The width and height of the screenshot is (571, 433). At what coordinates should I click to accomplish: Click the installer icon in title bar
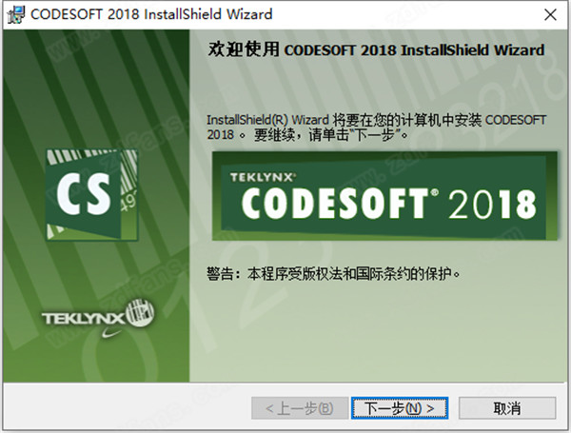[x=16, y=14]
